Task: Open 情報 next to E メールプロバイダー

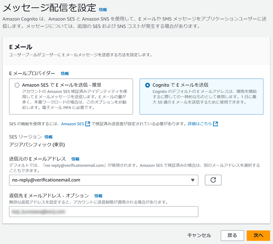Action: click(x=65, y=74)
